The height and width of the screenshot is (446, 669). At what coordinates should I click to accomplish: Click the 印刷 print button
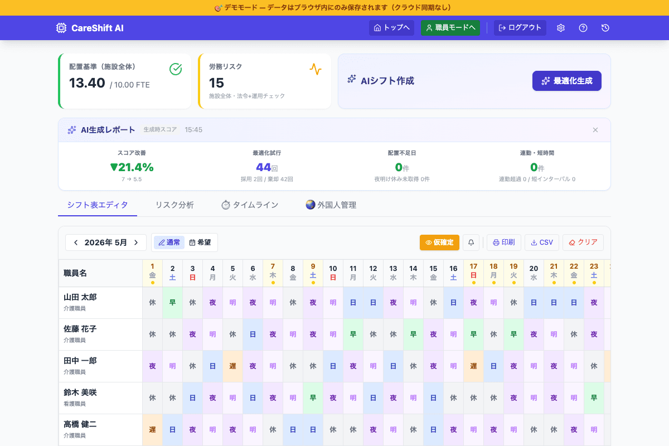504,243
